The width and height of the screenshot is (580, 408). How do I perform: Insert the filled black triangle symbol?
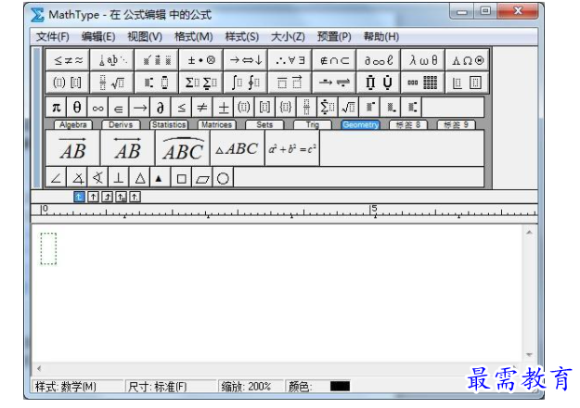[x=161, y=178]
